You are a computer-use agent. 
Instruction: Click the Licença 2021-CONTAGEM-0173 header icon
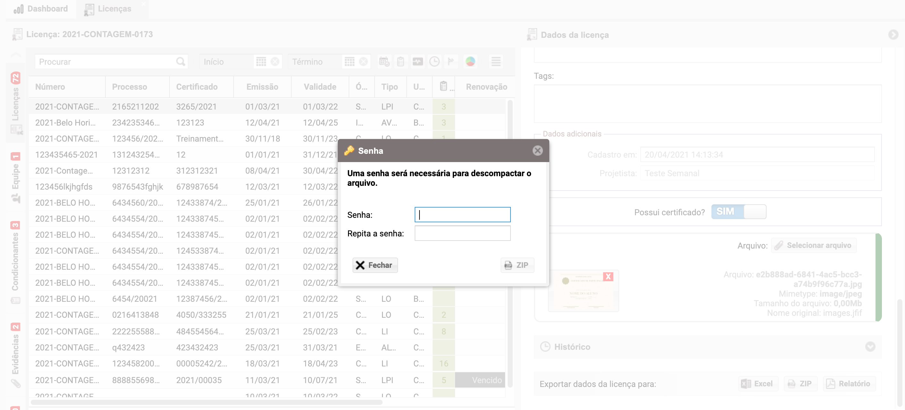(x=17, y=34)
